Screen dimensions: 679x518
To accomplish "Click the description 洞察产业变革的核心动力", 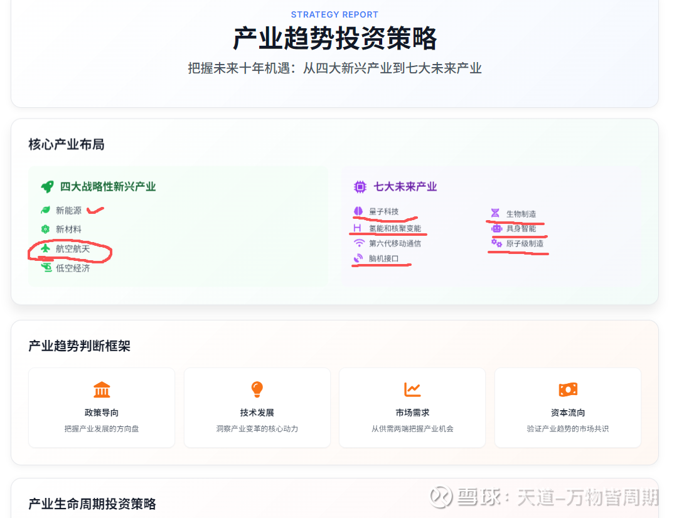I will pos(257,429).
